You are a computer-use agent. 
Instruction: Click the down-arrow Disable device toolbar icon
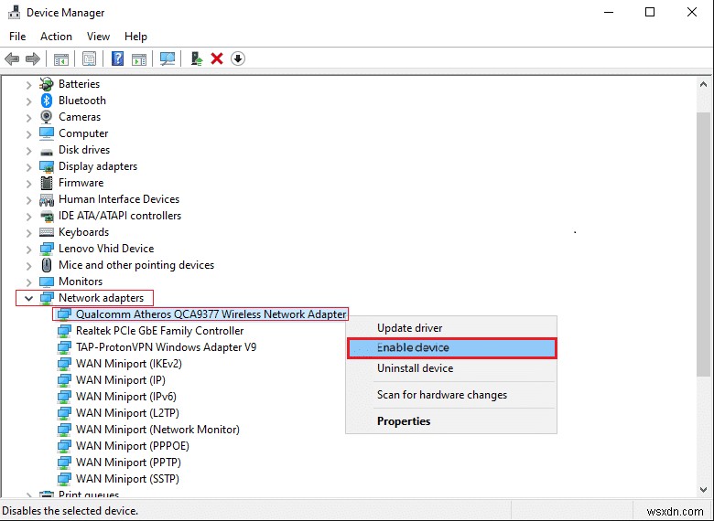(x=238, y=58)
